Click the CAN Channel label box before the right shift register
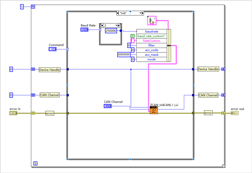The image size is (252, 173). point(208,95)
